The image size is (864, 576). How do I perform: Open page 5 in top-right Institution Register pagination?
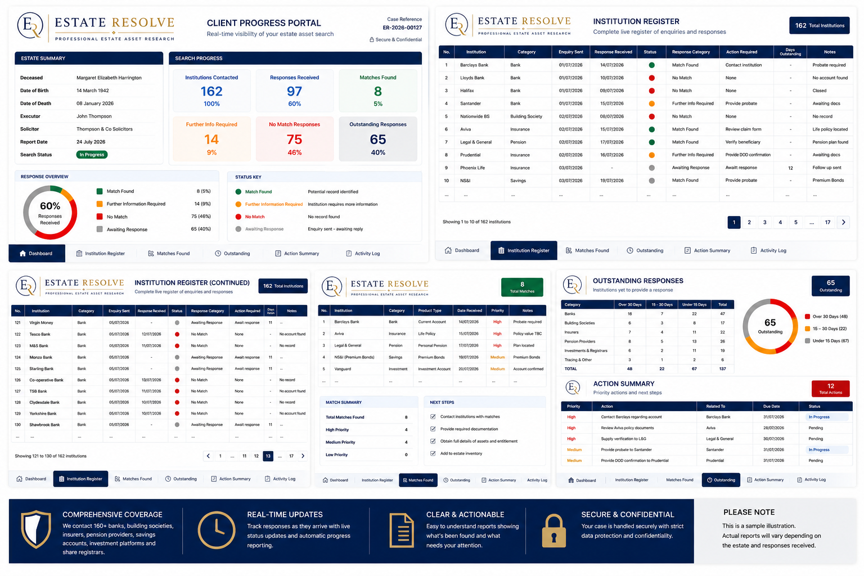(x=796, y=222)
